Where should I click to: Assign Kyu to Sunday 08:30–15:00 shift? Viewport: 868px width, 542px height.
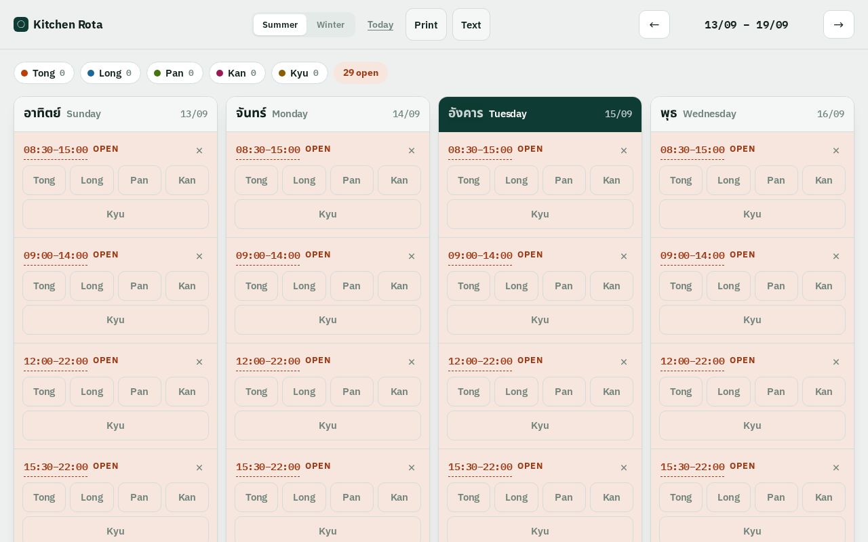point(115,214)
